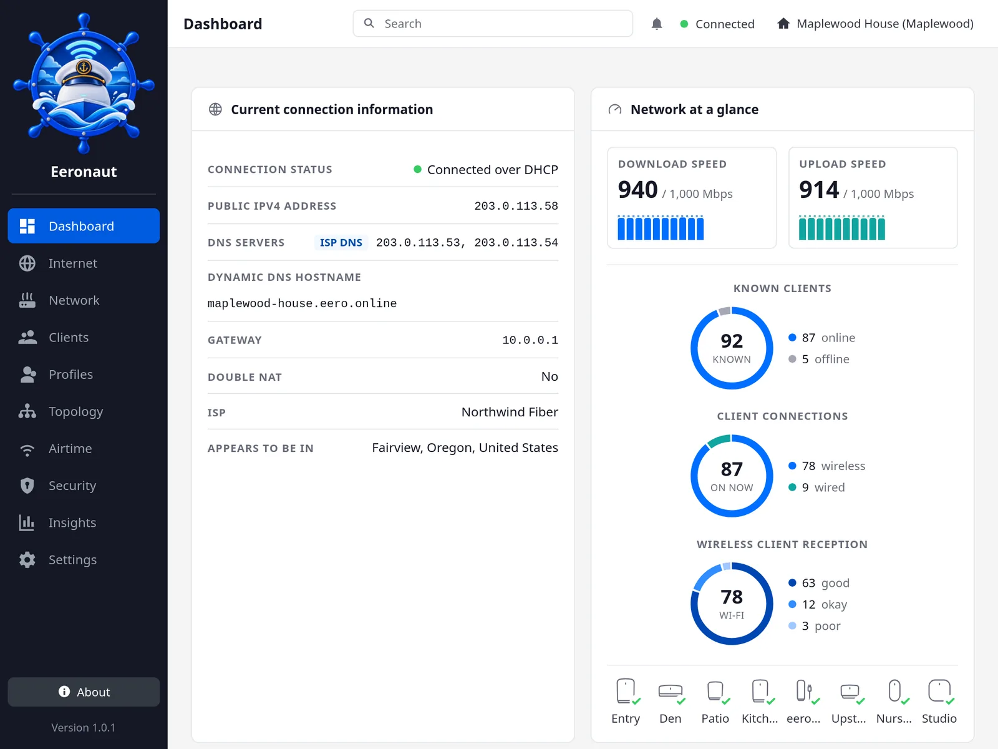The height and width of the screenshot is (749, 998).
Task: Click the About button
Action: coord(84,692)
